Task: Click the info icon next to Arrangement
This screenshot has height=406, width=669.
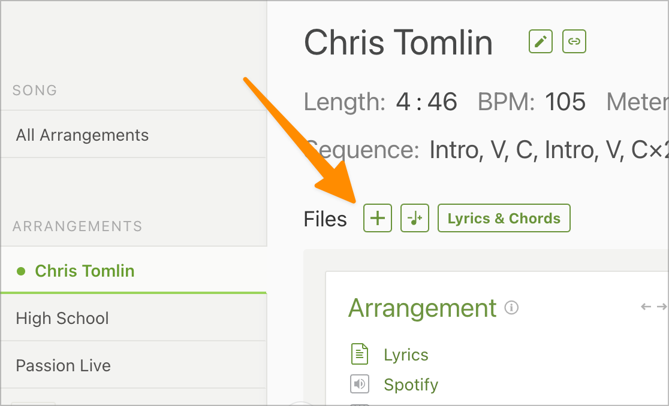Action: tap(511, 307)
